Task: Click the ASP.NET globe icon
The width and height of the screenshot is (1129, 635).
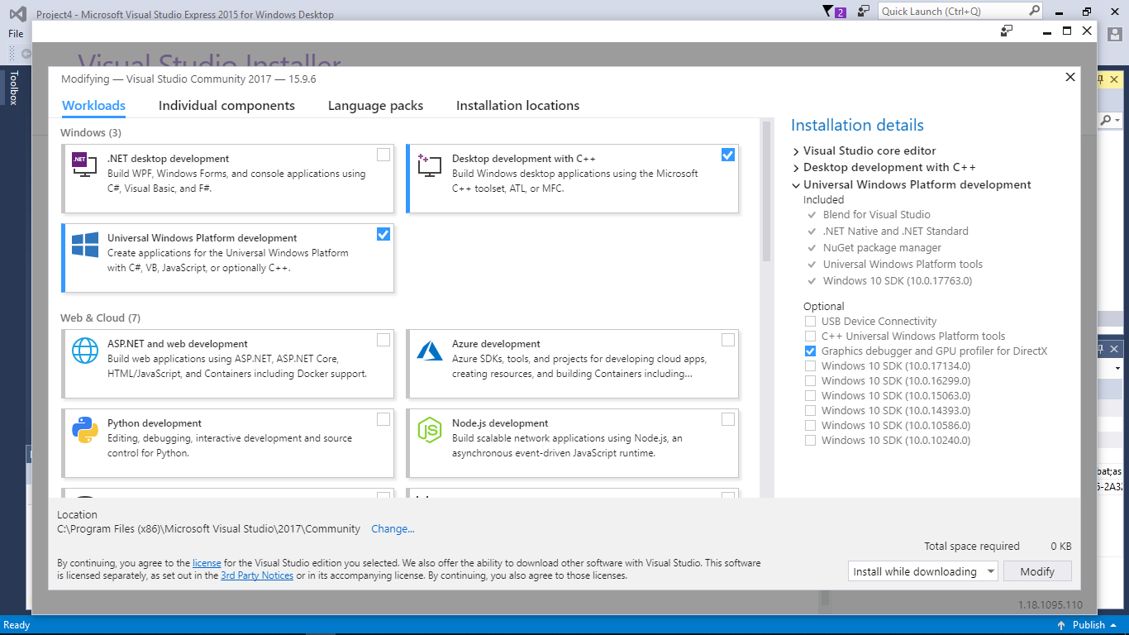Action: point(85,351)
